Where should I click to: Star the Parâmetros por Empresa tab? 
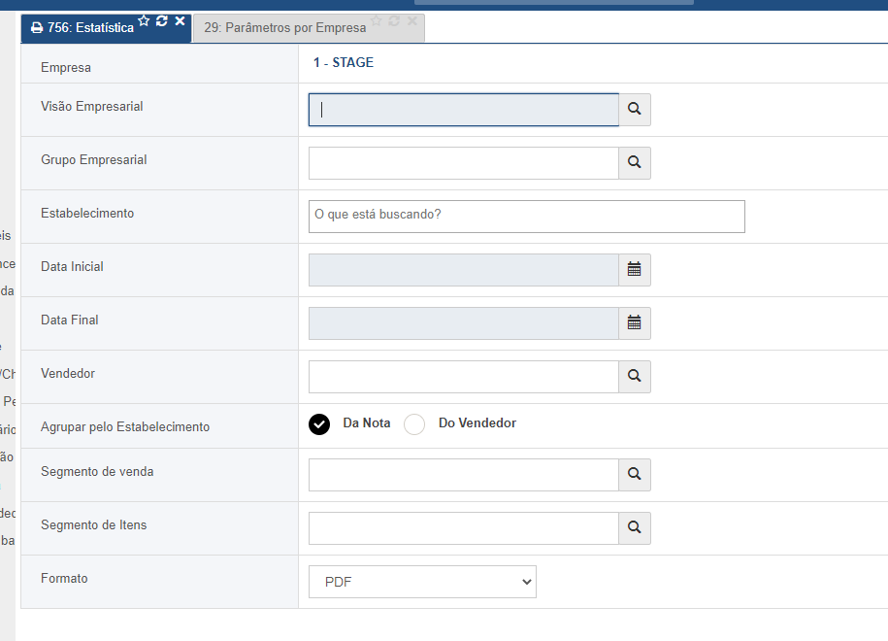pyautogui.click(x=376, y=21)
